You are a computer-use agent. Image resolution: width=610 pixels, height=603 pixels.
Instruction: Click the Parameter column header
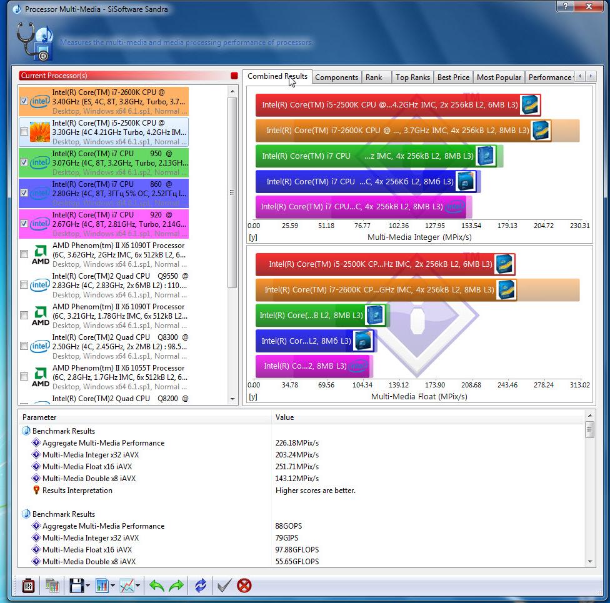click(145, 417)
